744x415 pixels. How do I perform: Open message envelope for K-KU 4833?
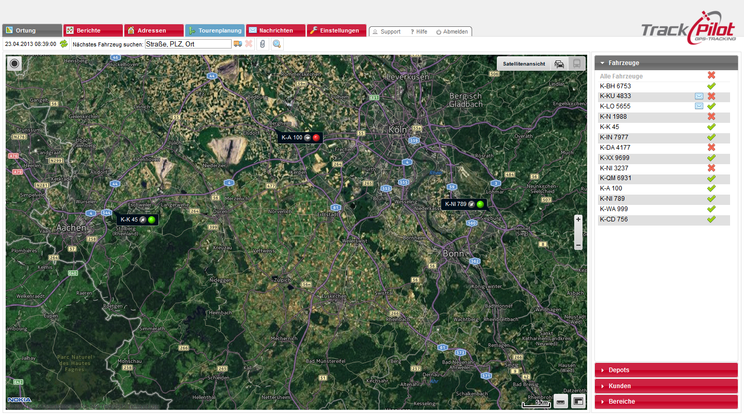tap(699, 97)
